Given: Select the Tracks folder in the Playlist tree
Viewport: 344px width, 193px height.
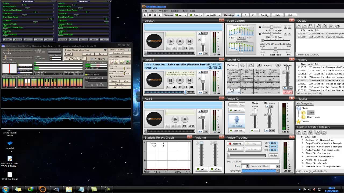Looking at the screenshot, I should click(311, 113).
